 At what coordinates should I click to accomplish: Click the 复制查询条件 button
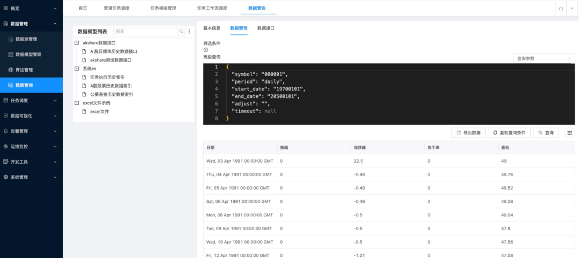coord(509,133)
